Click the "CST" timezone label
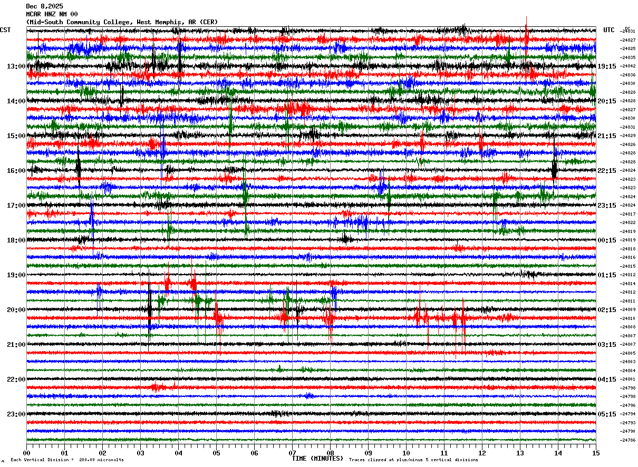638x467 pixels. 5,30
